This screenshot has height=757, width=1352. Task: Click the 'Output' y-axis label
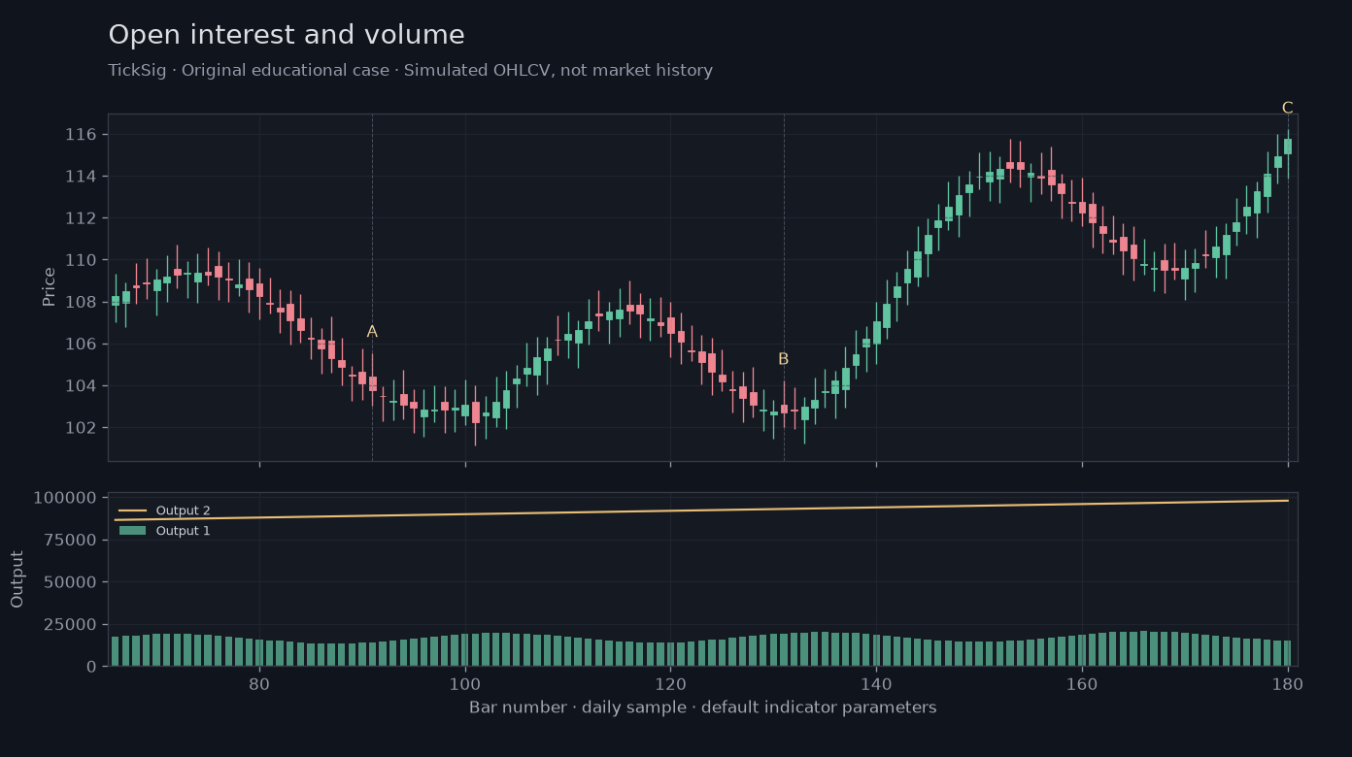tap(17, 579)
